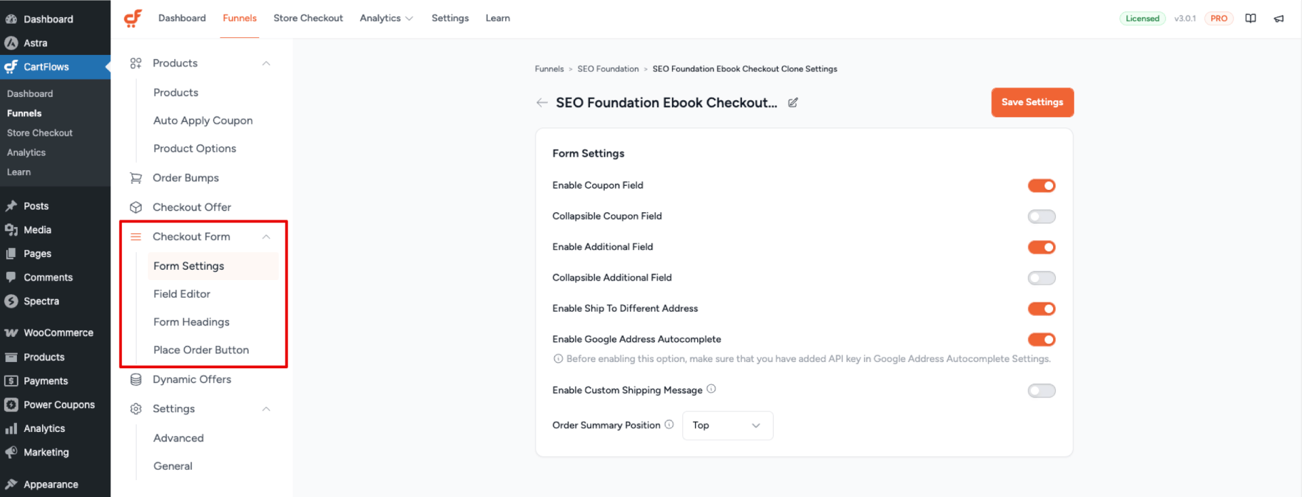Click the Marketing megaphone icon
The height and width of the screenshot is (497, 1302).
pyautogui.click(x=12, y=452)
